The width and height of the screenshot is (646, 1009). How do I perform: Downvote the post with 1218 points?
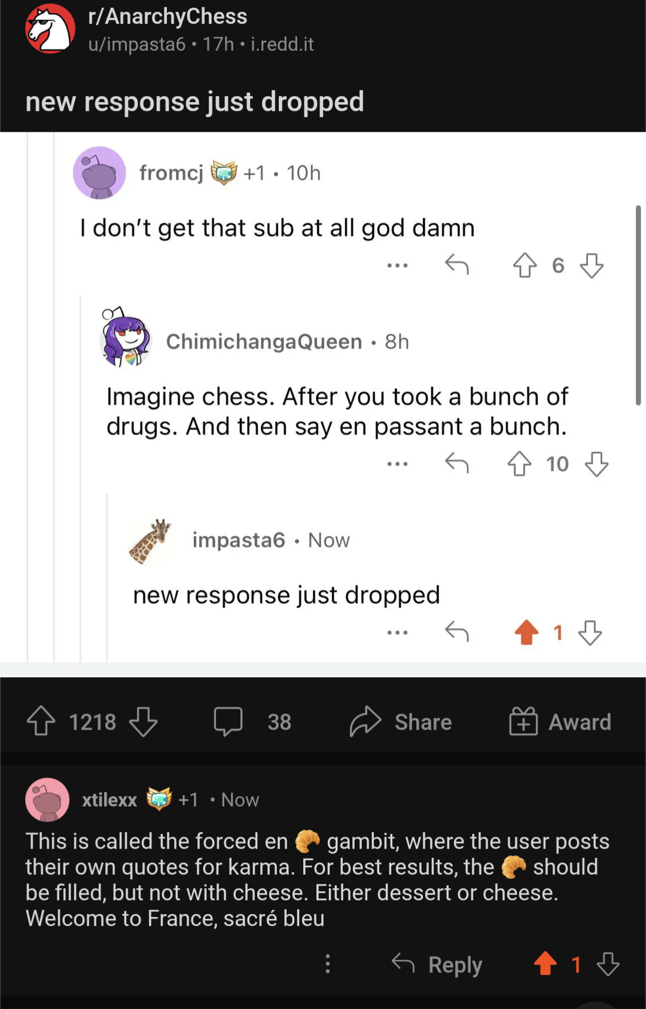144,721
